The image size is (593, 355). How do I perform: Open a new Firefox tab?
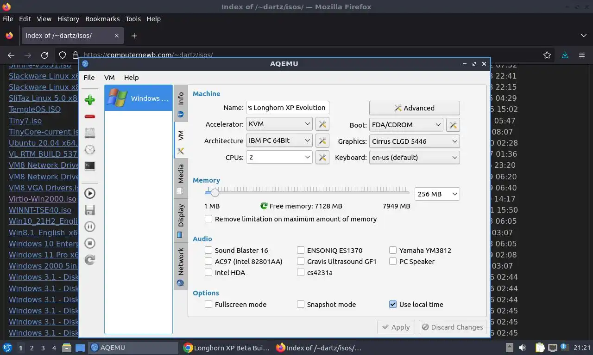[134, 36]
